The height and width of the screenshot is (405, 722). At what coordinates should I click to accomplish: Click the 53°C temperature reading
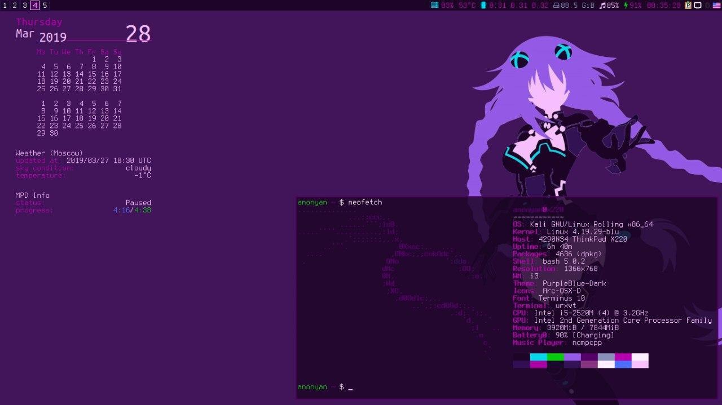click(467, 5)
